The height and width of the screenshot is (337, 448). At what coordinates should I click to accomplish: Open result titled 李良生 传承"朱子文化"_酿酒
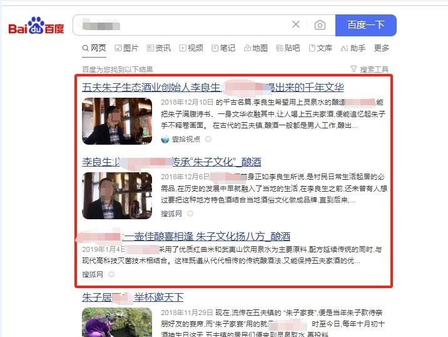(171, 162)
